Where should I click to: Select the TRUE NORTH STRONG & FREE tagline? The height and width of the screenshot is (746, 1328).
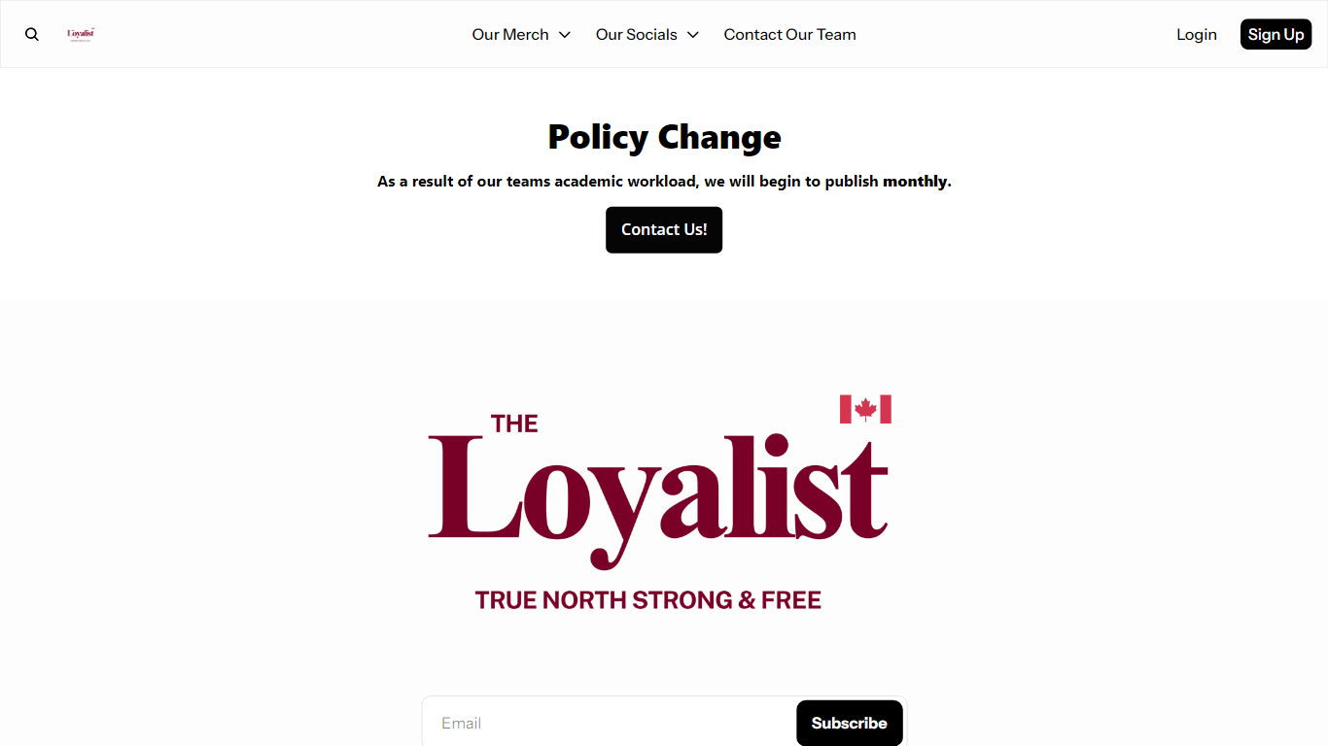point(647,599)
